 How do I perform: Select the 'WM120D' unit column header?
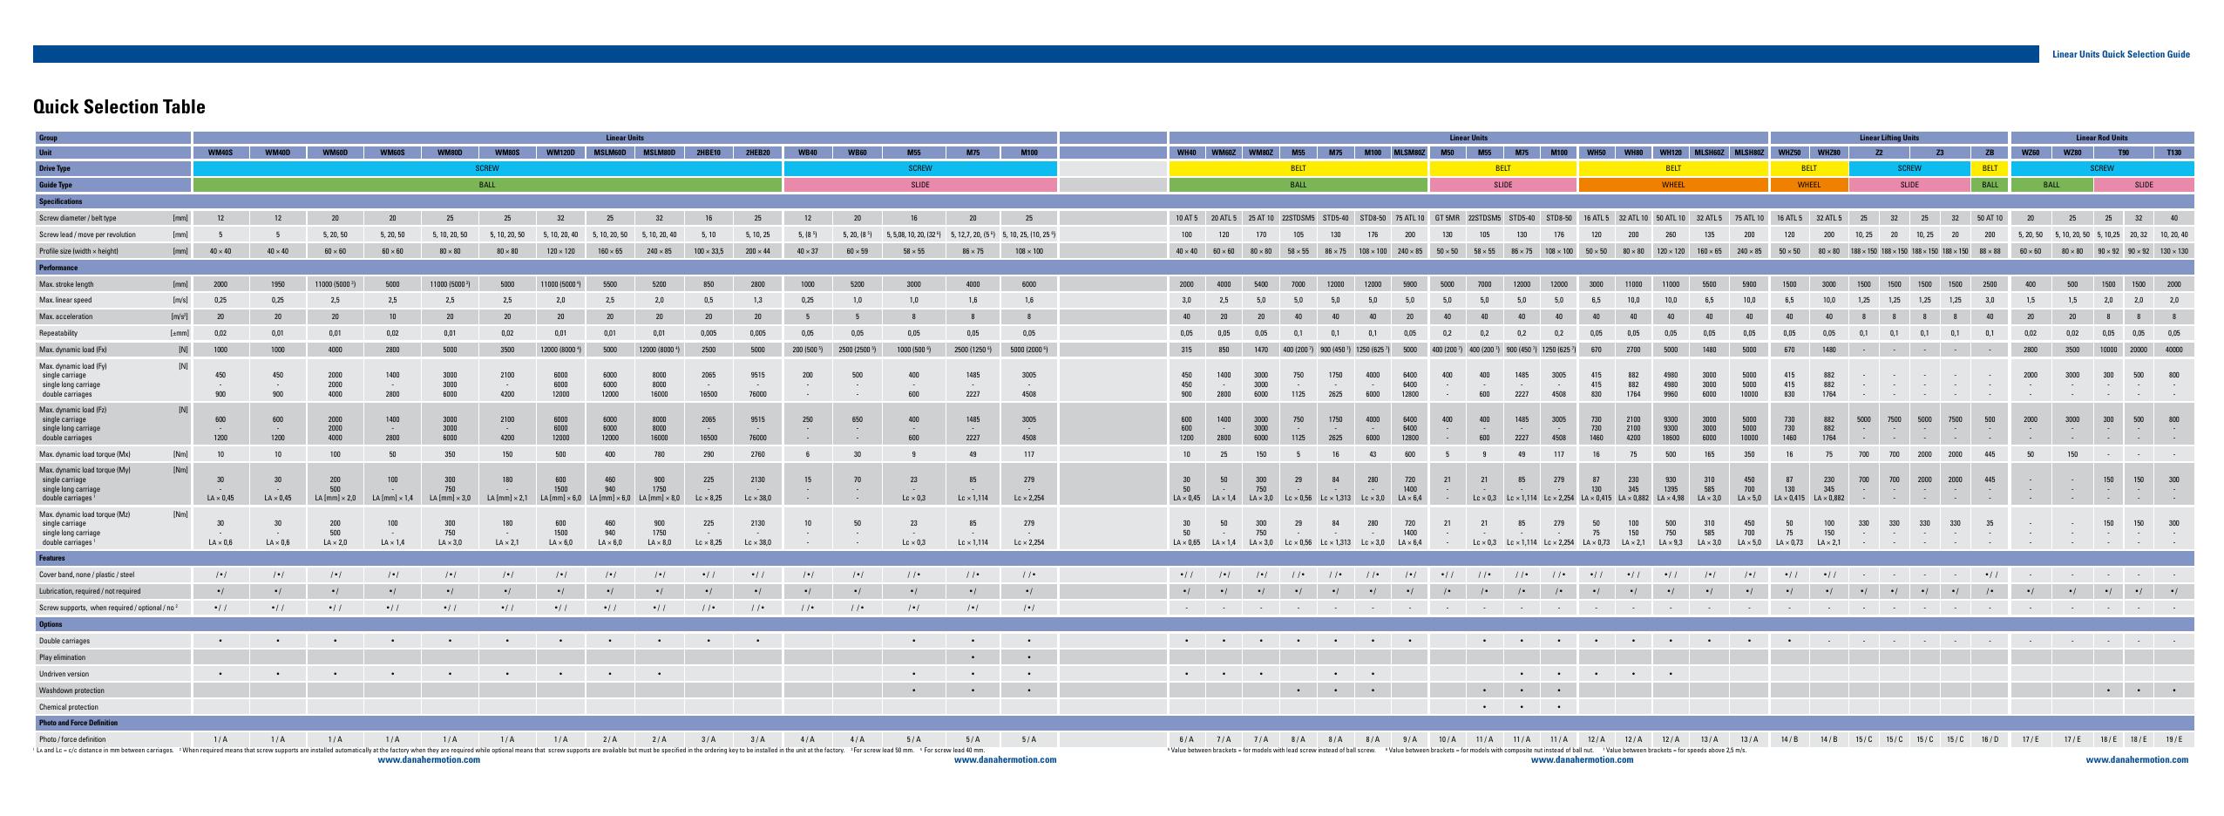click(x=560, y=153)
